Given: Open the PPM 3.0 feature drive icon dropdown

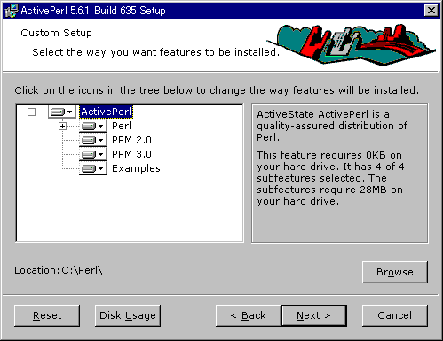Looking at the screenshot, I should 93,154.
